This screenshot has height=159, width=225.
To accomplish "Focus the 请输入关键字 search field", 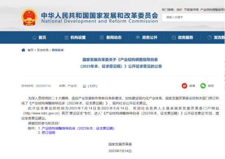I will [x=193, y=17].
